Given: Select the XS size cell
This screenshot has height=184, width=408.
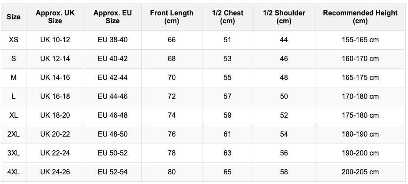Looking at the screenshot, I should [14, 40].
